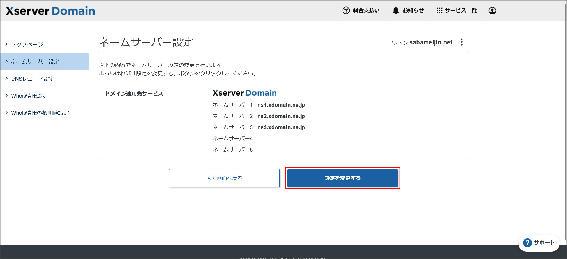567x259 pixels.
Task: Open Whois情報の初期値設定 in the sidebar
Action: (40, 113)
